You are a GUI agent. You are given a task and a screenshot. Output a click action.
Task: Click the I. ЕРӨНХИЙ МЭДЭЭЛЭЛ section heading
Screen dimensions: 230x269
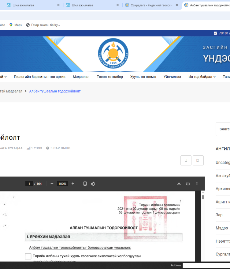tap(48, 237)
